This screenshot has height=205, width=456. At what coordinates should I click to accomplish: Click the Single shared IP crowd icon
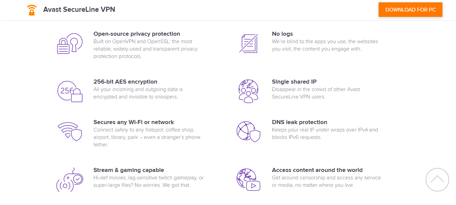point(248,90)
